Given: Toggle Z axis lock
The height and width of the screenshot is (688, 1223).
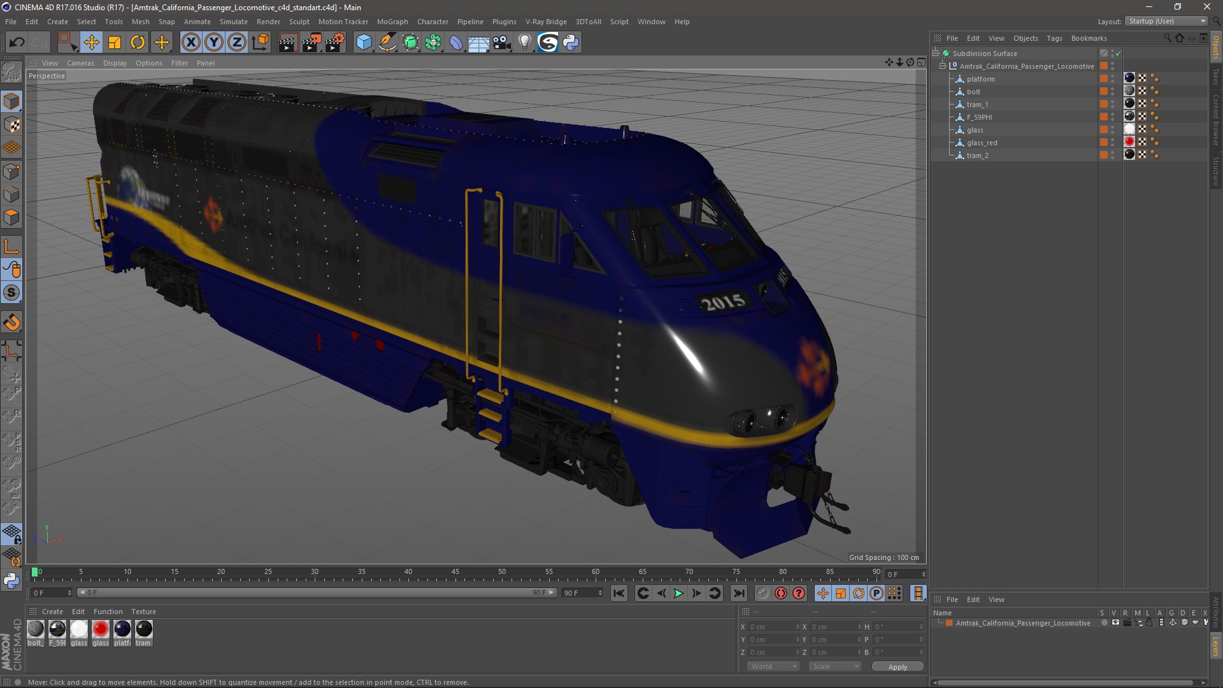Looking at the screenshot, I should (237, 43).
